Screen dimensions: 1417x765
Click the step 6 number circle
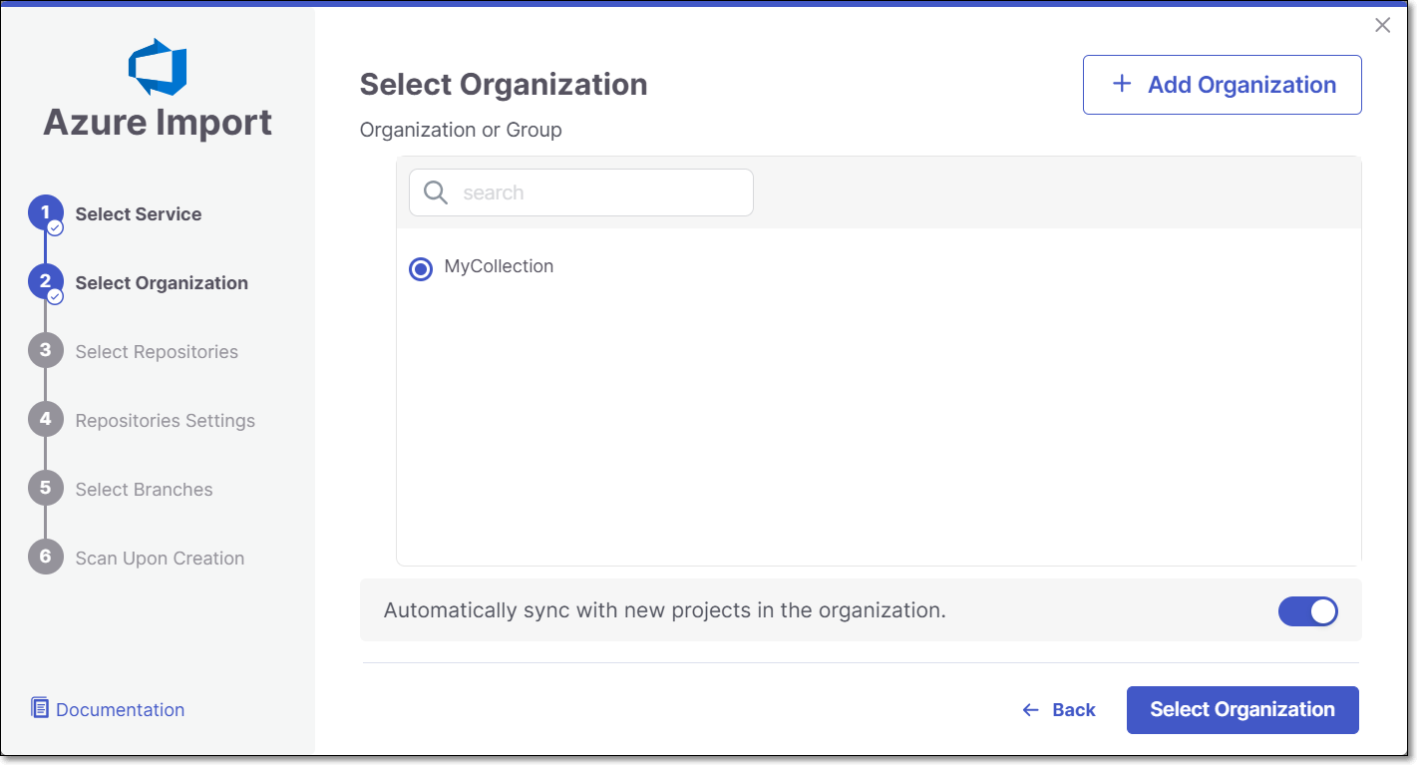click(x=45, y=558)
